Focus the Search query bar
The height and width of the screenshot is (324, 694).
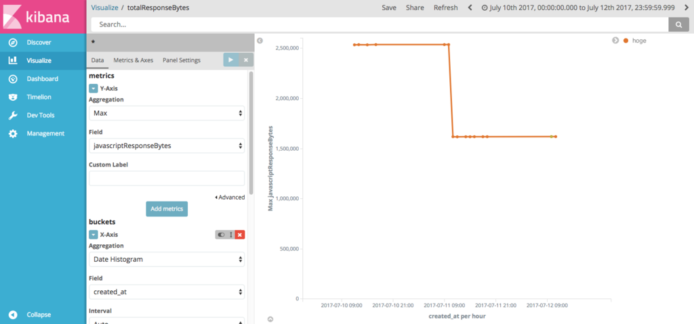coord(380,25)
